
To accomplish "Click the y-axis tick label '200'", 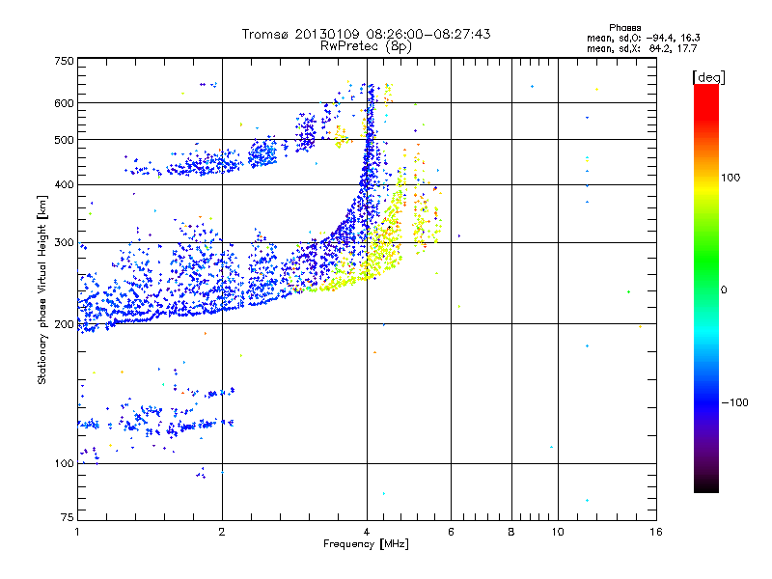I will [64, 324].
